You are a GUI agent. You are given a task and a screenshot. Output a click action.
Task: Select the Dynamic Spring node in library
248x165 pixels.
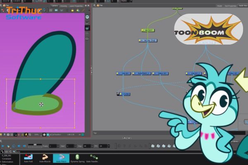pos(77,158)
